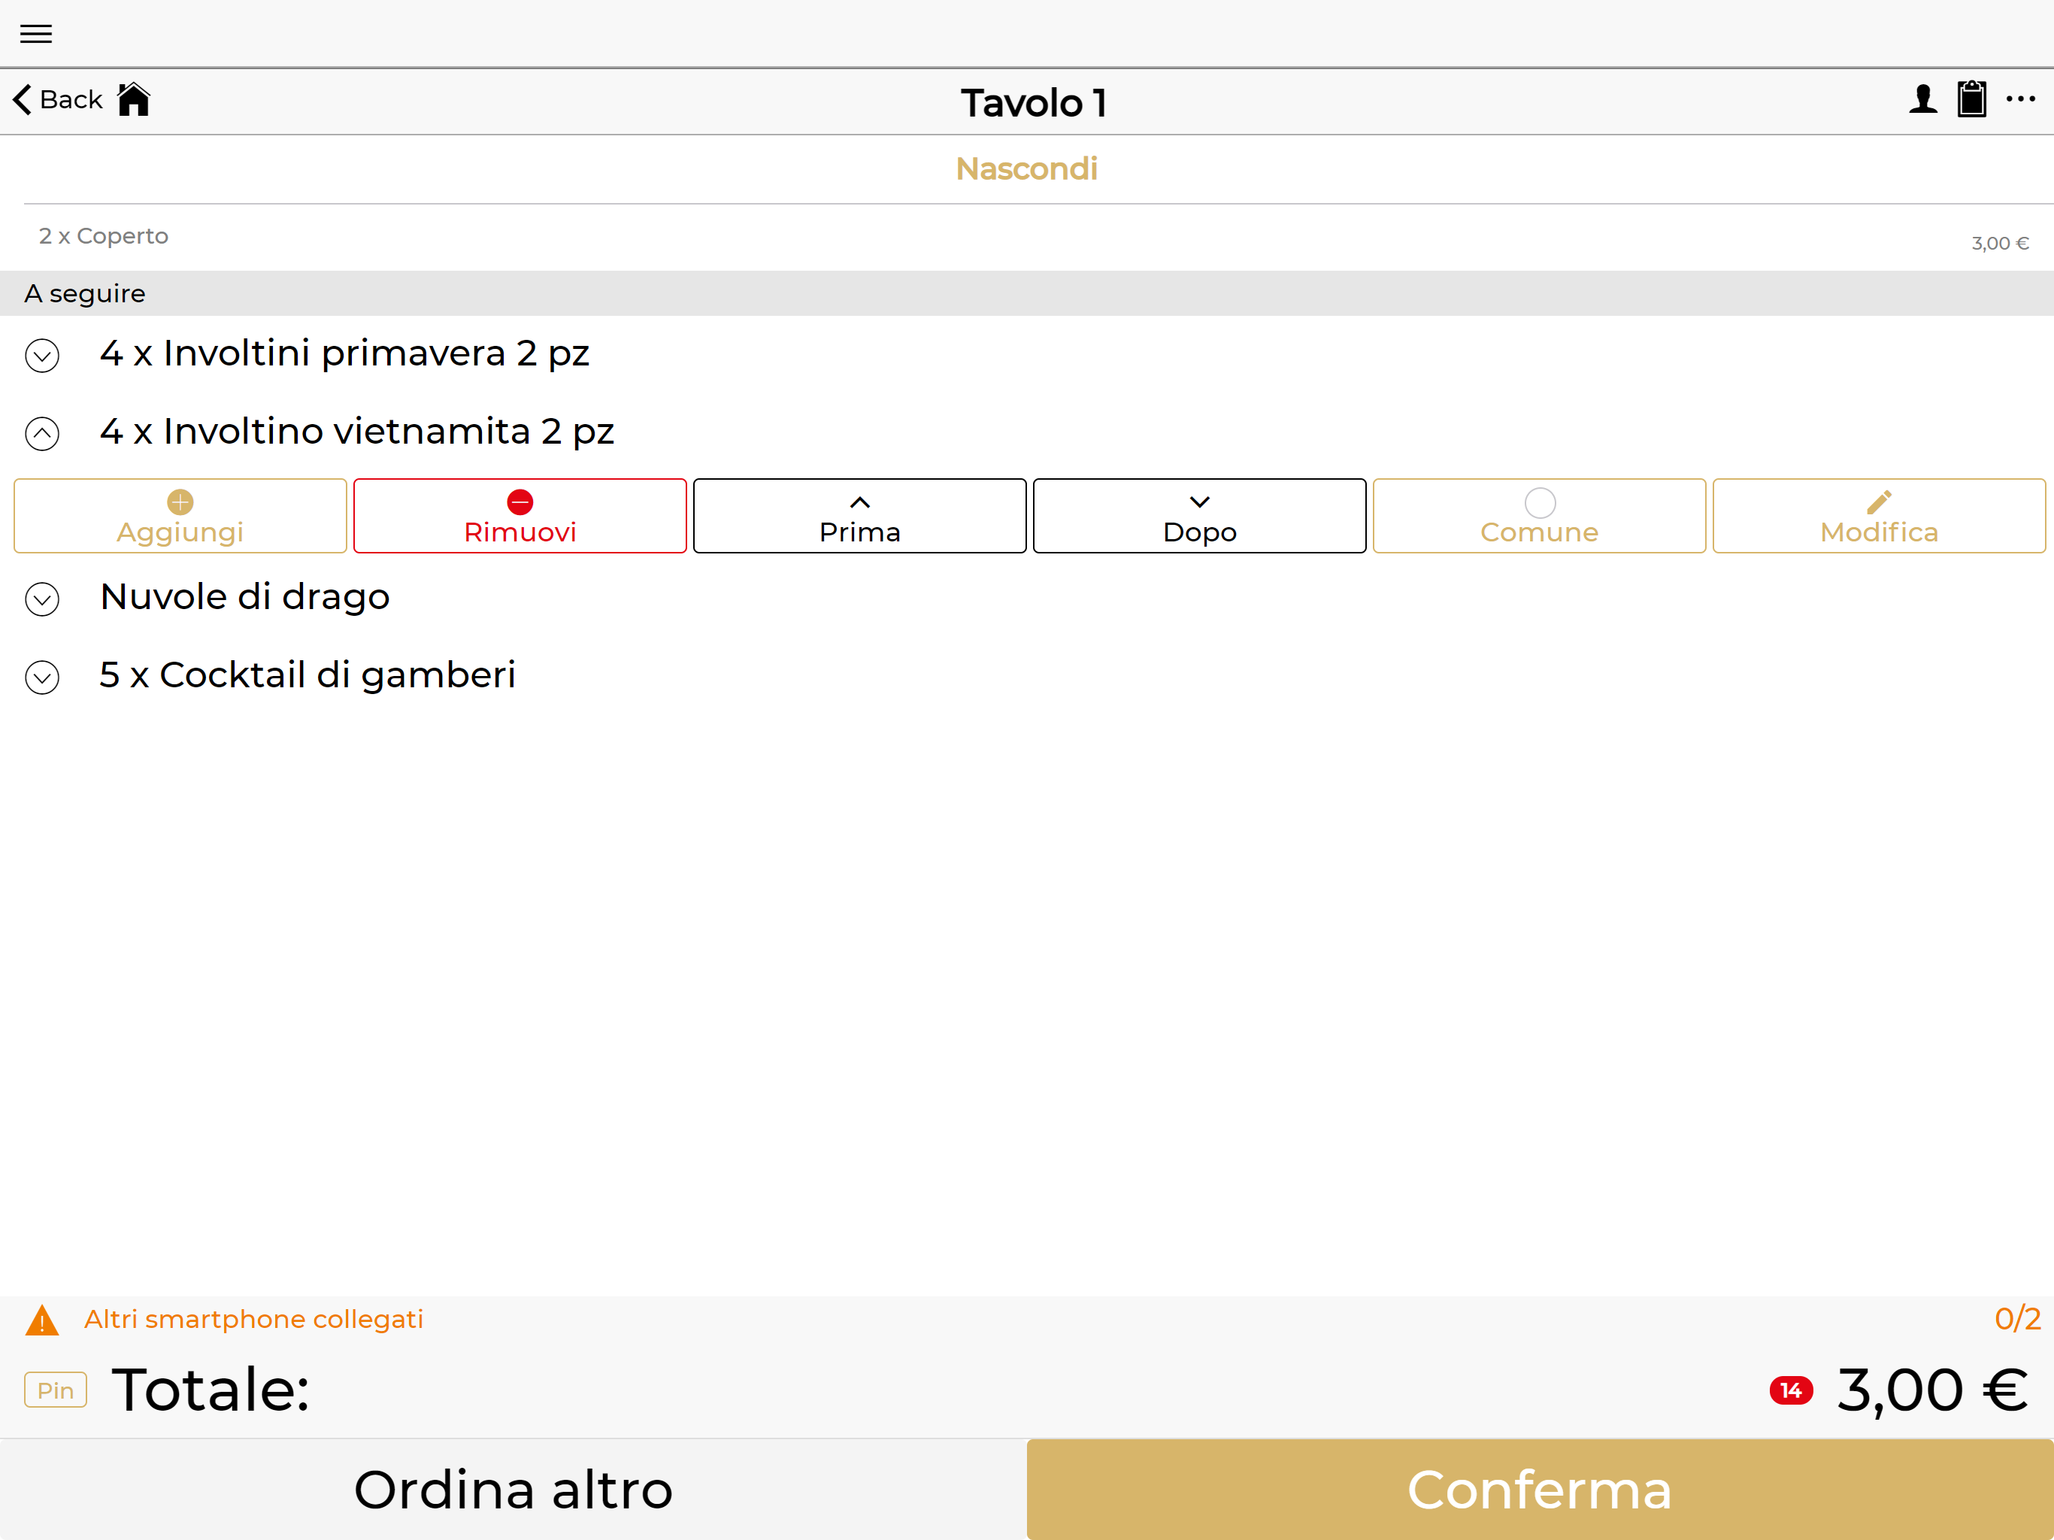Image resolution: width=2054 pixels, height=1540 pixels.
Task: Open the customer profile icon
Action: pyautogui.click(x=1922, y=99)
